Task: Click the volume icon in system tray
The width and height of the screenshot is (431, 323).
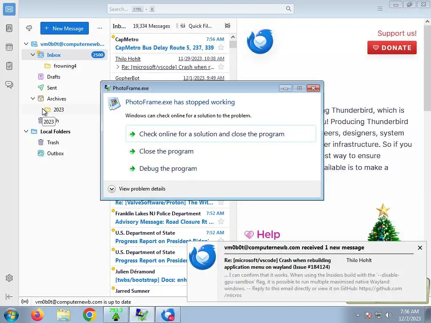Action: [388, 315]
